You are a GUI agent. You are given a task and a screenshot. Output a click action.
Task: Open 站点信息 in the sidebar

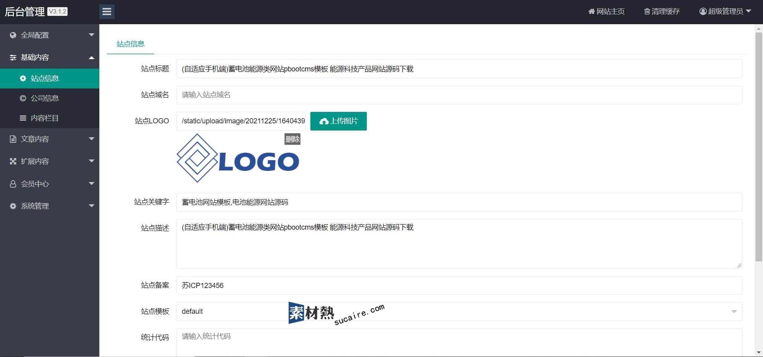(x=50, y=79)
